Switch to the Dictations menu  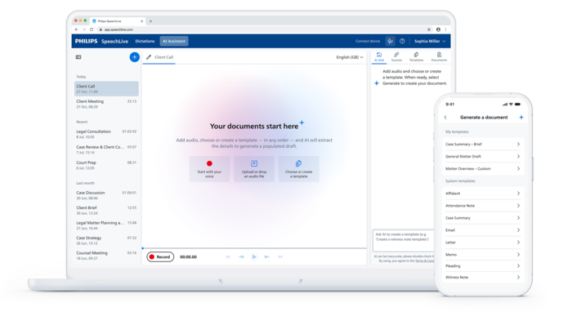145,41
